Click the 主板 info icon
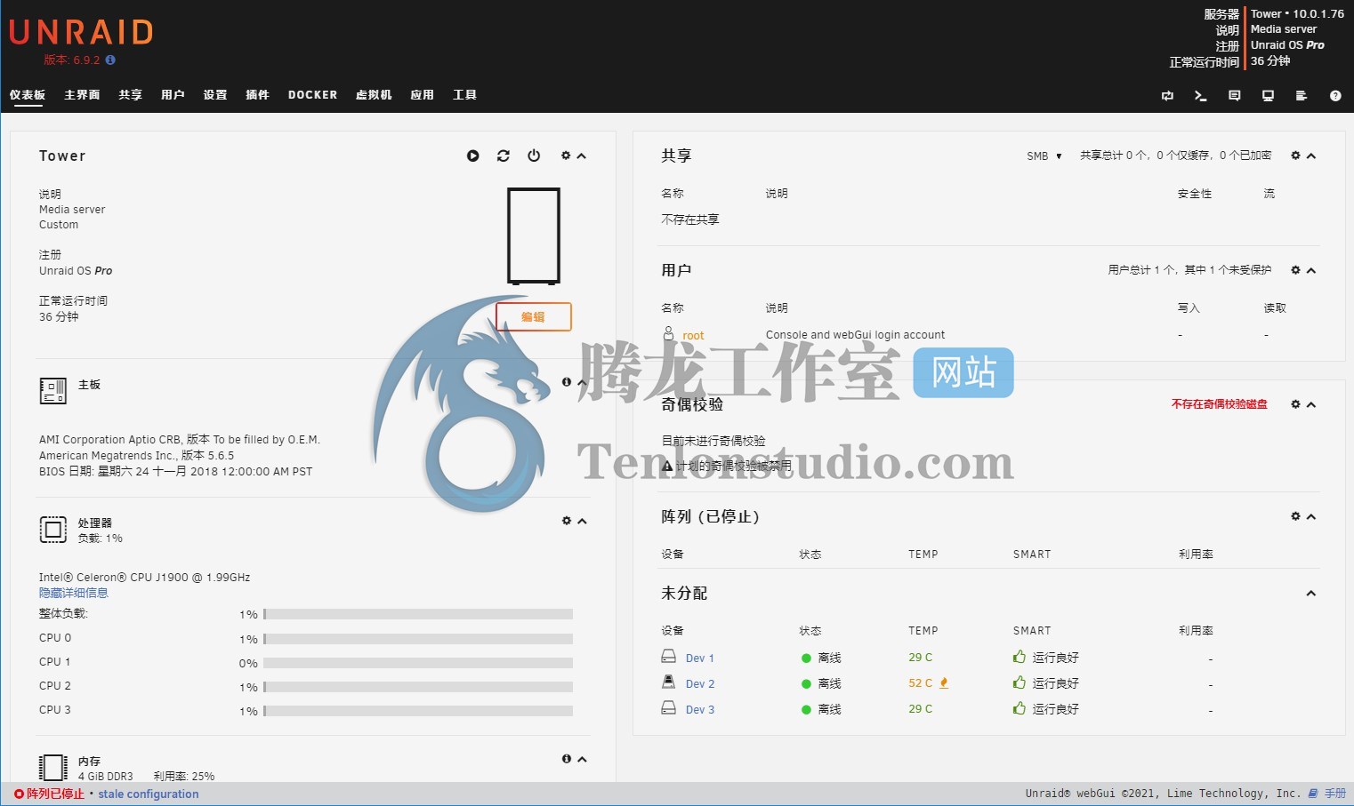 click(x=567, y=382)
